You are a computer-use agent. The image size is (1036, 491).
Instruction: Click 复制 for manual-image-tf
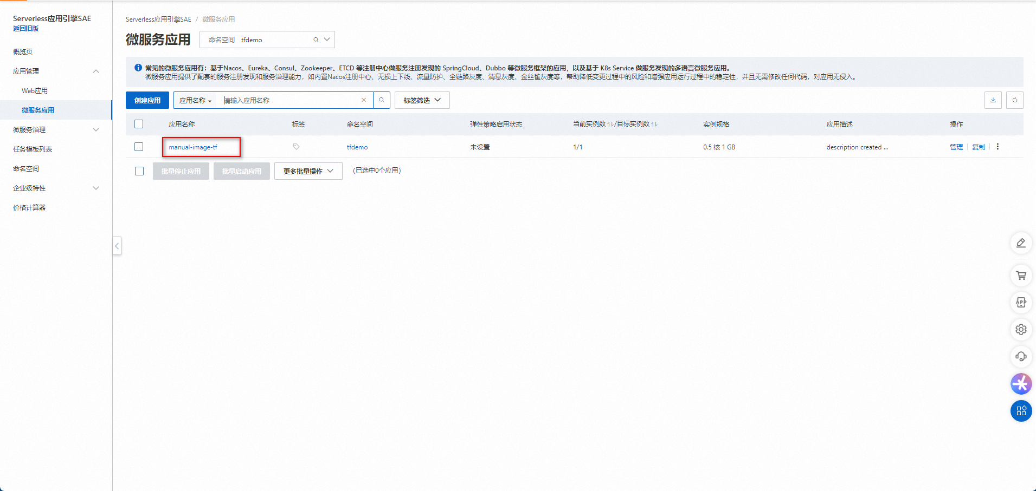coord(979,147)
